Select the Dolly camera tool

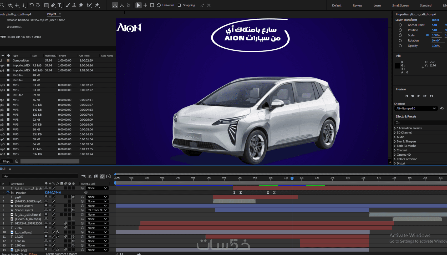[x=23, y=5]
